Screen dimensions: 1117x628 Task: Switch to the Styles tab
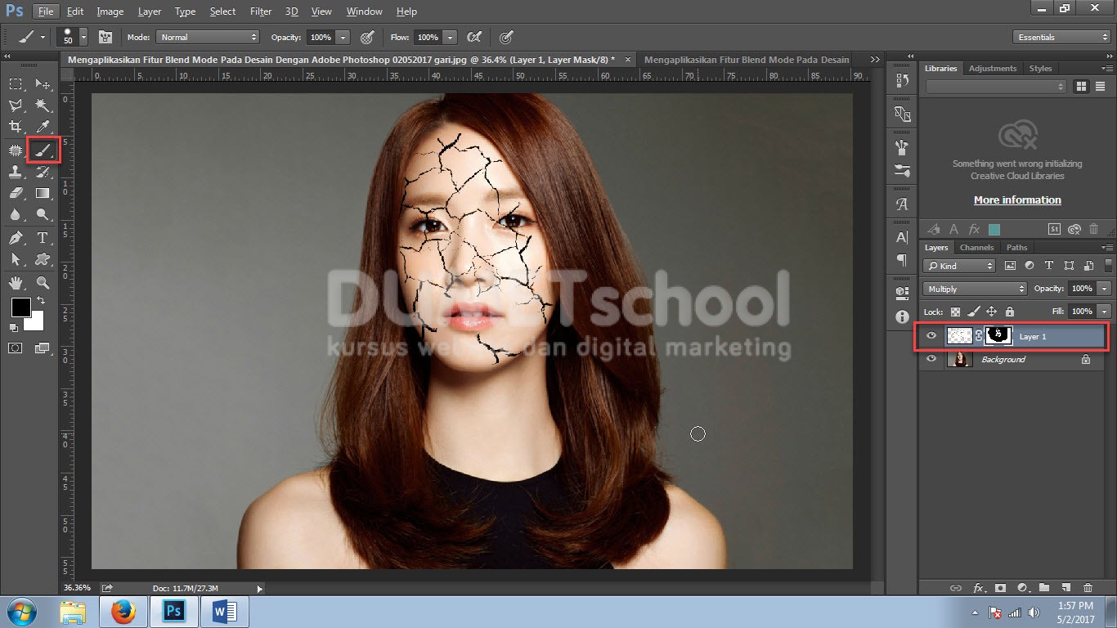(x=1040, y=68)
